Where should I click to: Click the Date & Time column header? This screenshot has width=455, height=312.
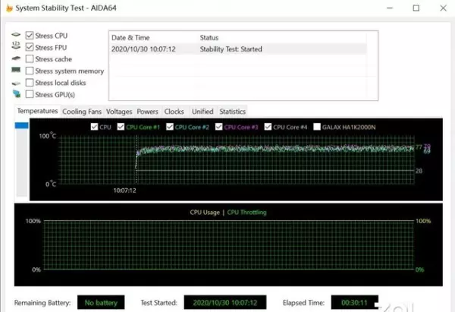130,38
